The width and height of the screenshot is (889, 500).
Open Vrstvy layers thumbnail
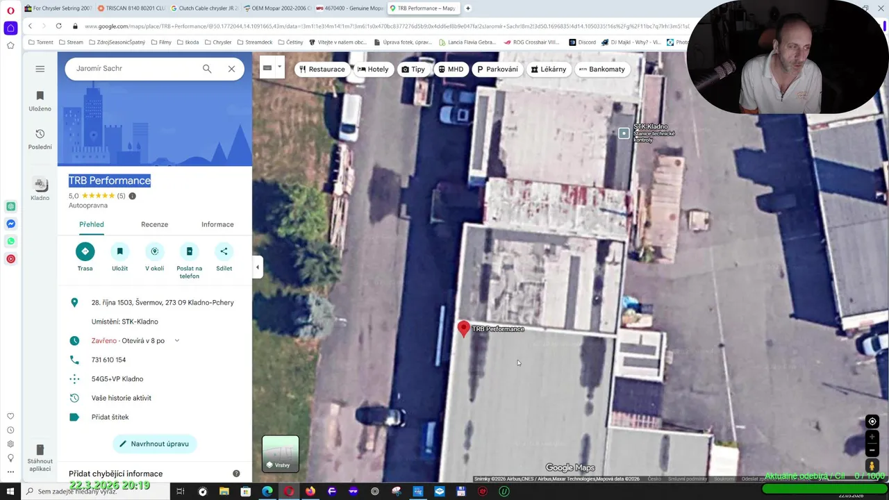coord(281,453)
